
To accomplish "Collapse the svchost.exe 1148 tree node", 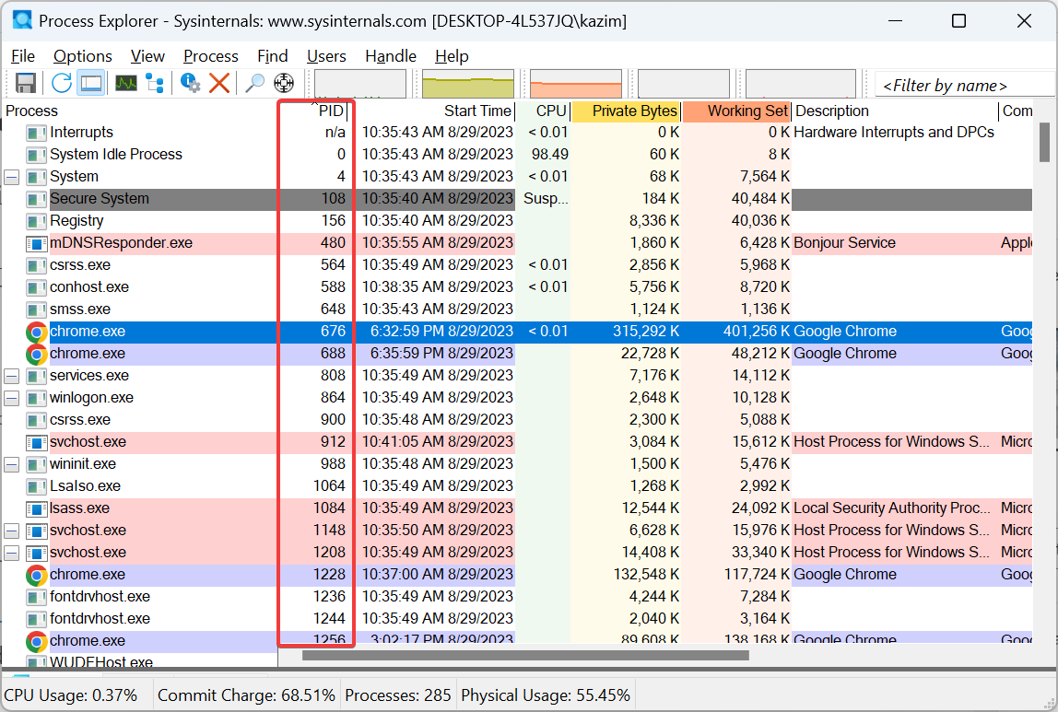I will (11, 531).
